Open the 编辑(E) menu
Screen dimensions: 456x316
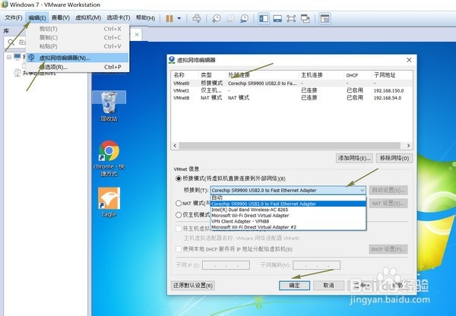37,18
